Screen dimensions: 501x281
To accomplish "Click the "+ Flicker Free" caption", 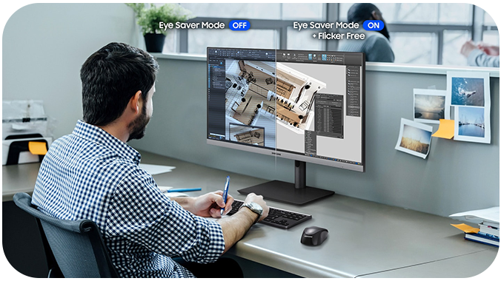I will point(339,36).
